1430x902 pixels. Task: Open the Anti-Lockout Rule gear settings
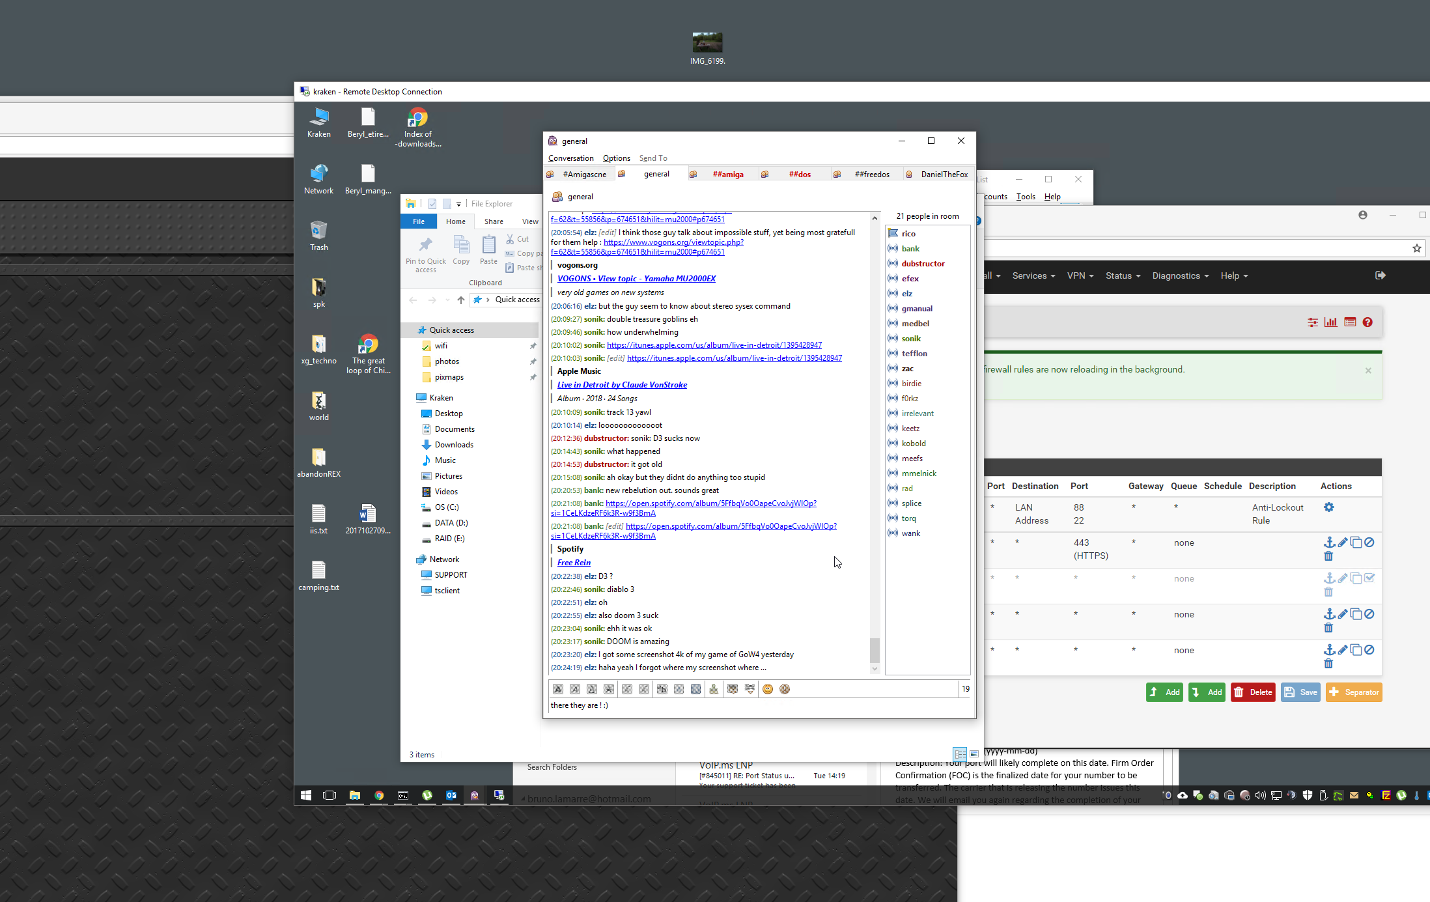point(1329,507)
